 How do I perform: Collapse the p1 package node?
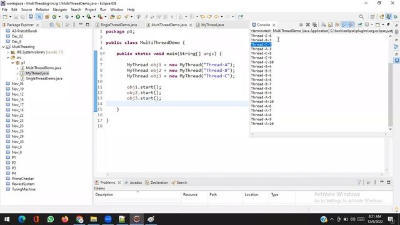(x=12, y=62)
